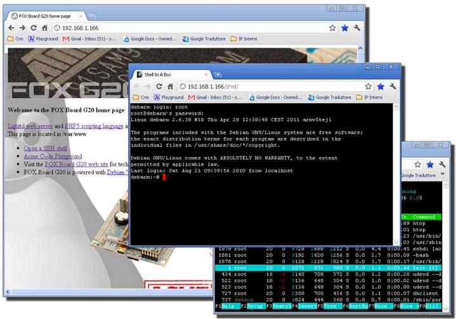Click the Open a SSH shell link
456x319 pixels.
45,148
